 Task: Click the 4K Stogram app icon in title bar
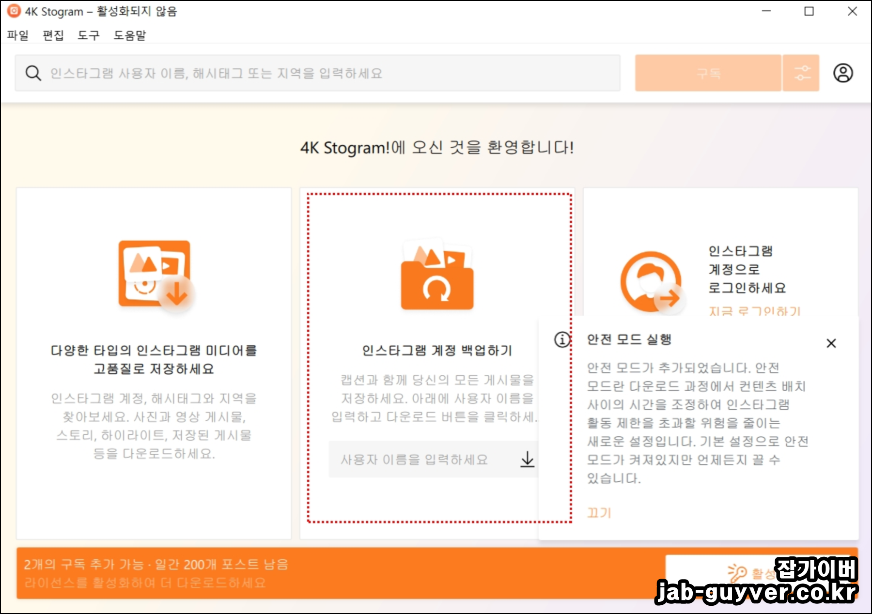(x=14, y=11)
